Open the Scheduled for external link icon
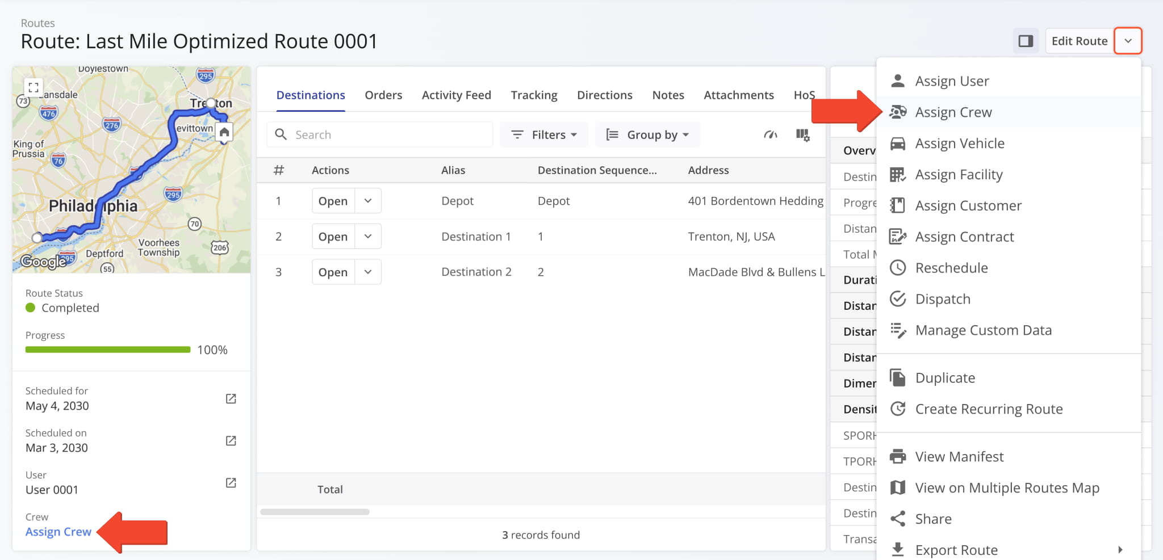This screenshot has width=1163, height=560. (x=231, y=399)
